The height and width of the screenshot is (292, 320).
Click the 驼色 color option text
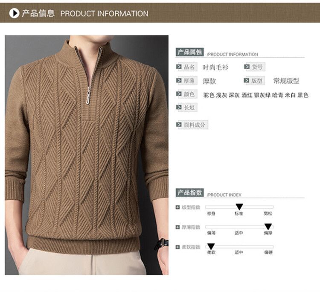click(x=209, y=95)
